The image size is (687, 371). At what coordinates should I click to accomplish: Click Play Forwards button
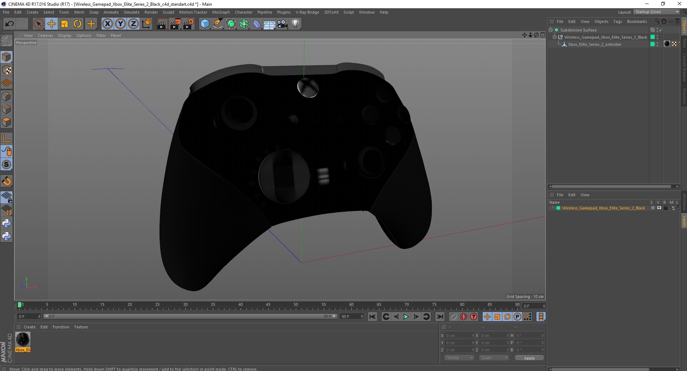(406, 317)
